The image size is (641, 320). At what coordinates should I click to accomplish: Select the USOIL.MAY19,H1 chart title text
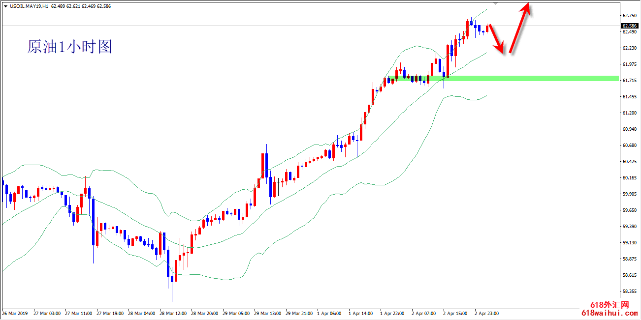(28, 6)
